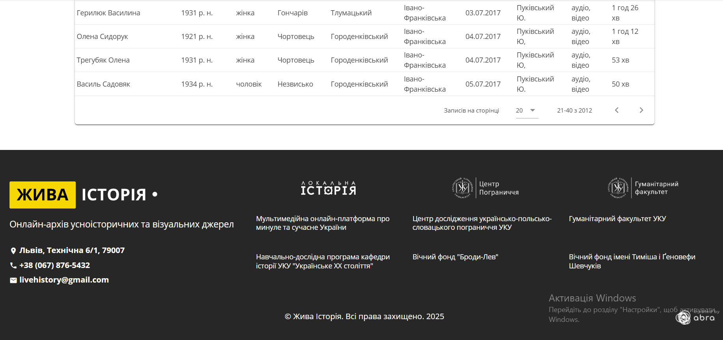723x340 pixels.
Task: Click the Жива Історія yellow logo
Action: click(43, 195)
